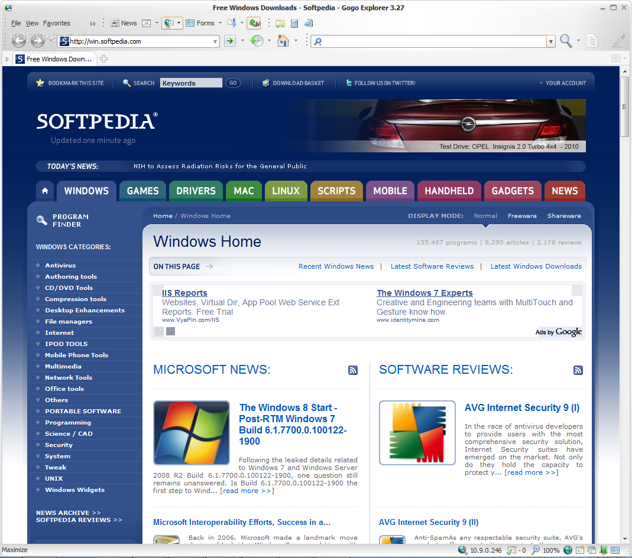
Task: Open the Favorites menu
Action: click(x=56, y=24)
